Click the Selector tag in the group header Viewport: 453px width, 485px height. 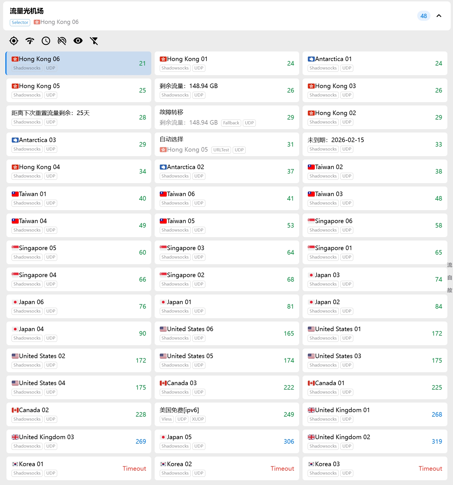coord(20,23)
